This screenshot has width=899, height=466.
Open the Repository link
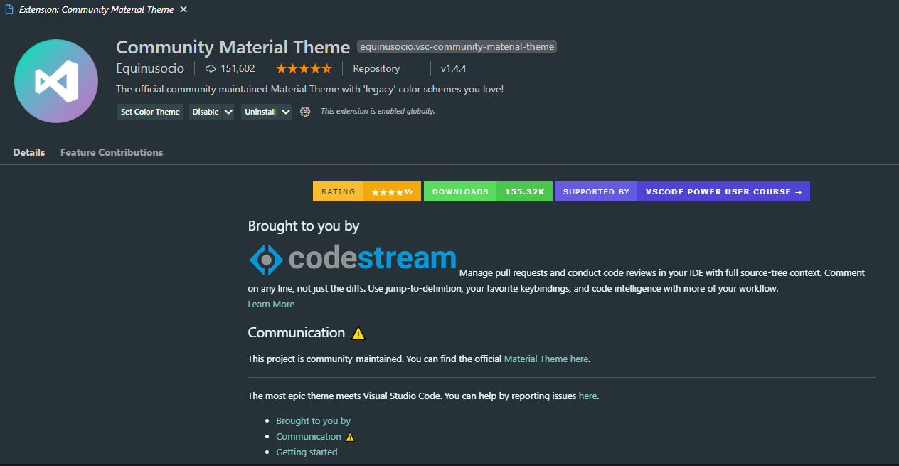pyautogui.click(x=376, y=69)
